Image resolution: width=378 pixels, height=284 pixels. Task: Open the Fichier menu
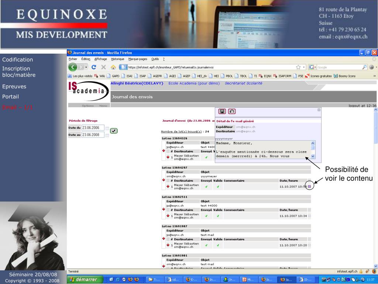pyautogui.click(x=73, y=59)
